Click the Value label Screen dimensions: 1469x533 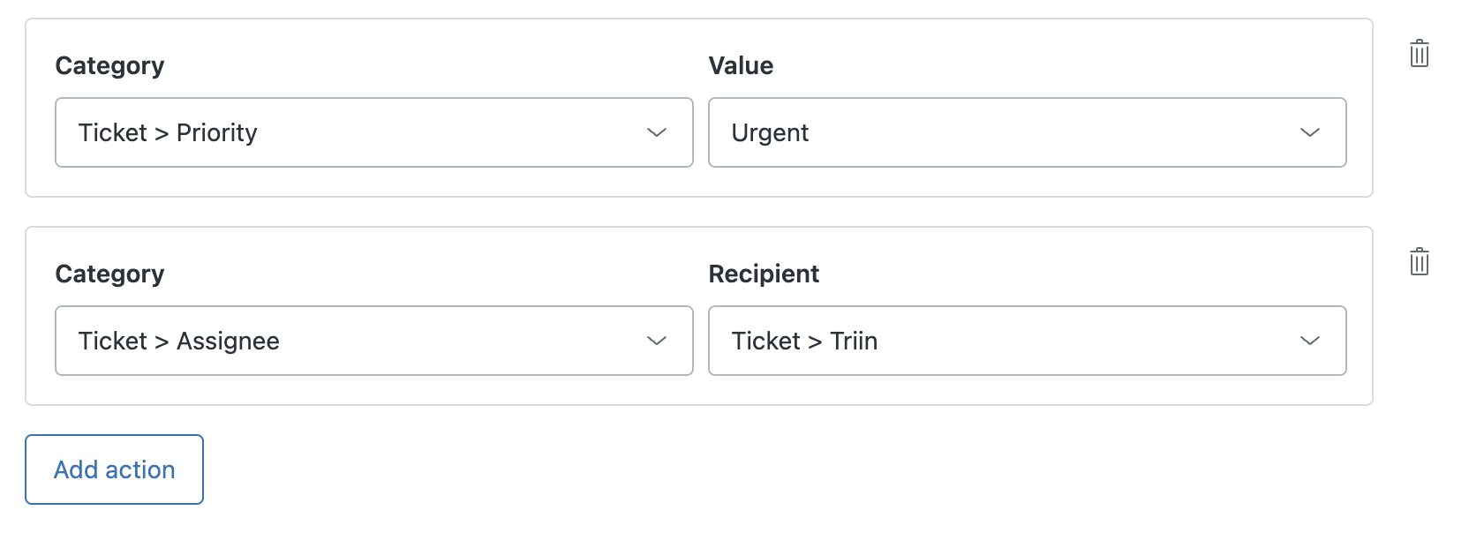coord(741,66)
